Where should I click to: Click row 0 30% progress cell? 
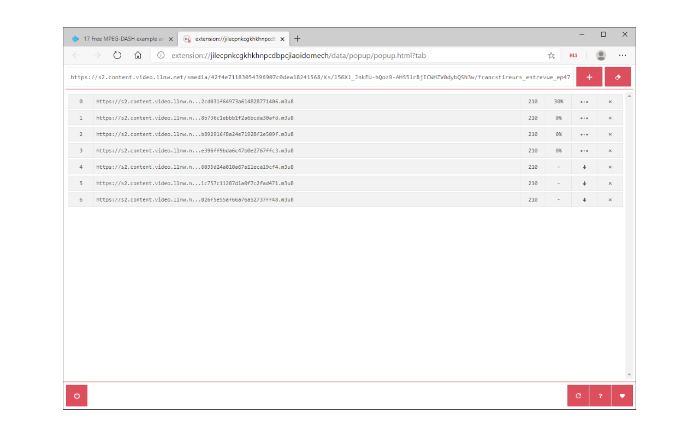pyautogui.click(x=559, y=102)
